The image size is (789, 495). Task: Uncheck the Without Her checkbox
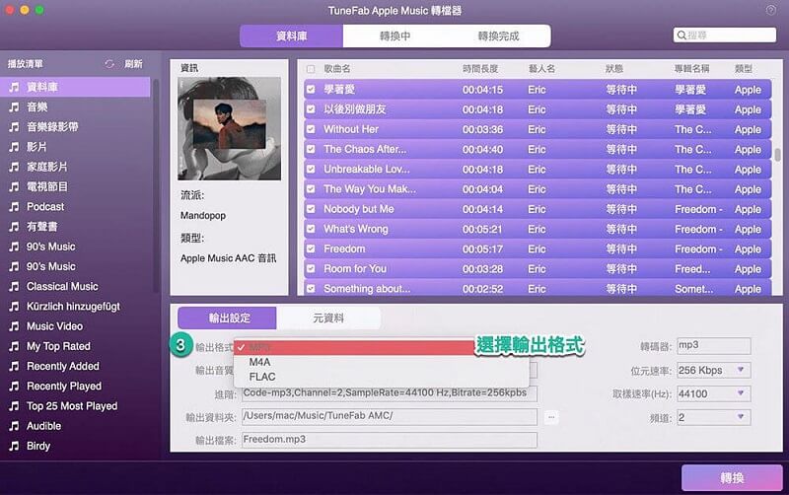pos(311,129)
